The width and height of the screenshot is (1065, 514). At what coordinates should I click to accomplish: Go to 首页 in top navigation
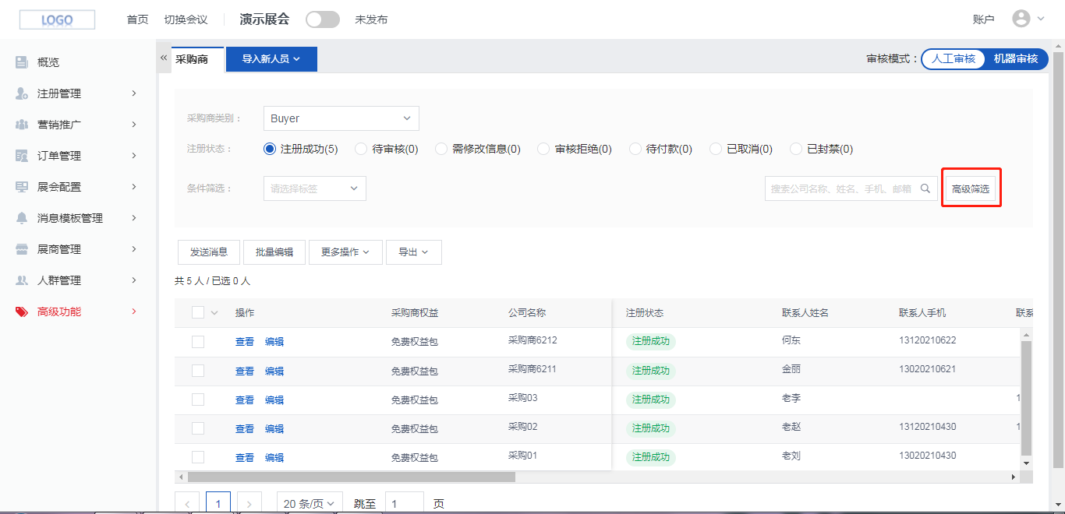point(137,19)
